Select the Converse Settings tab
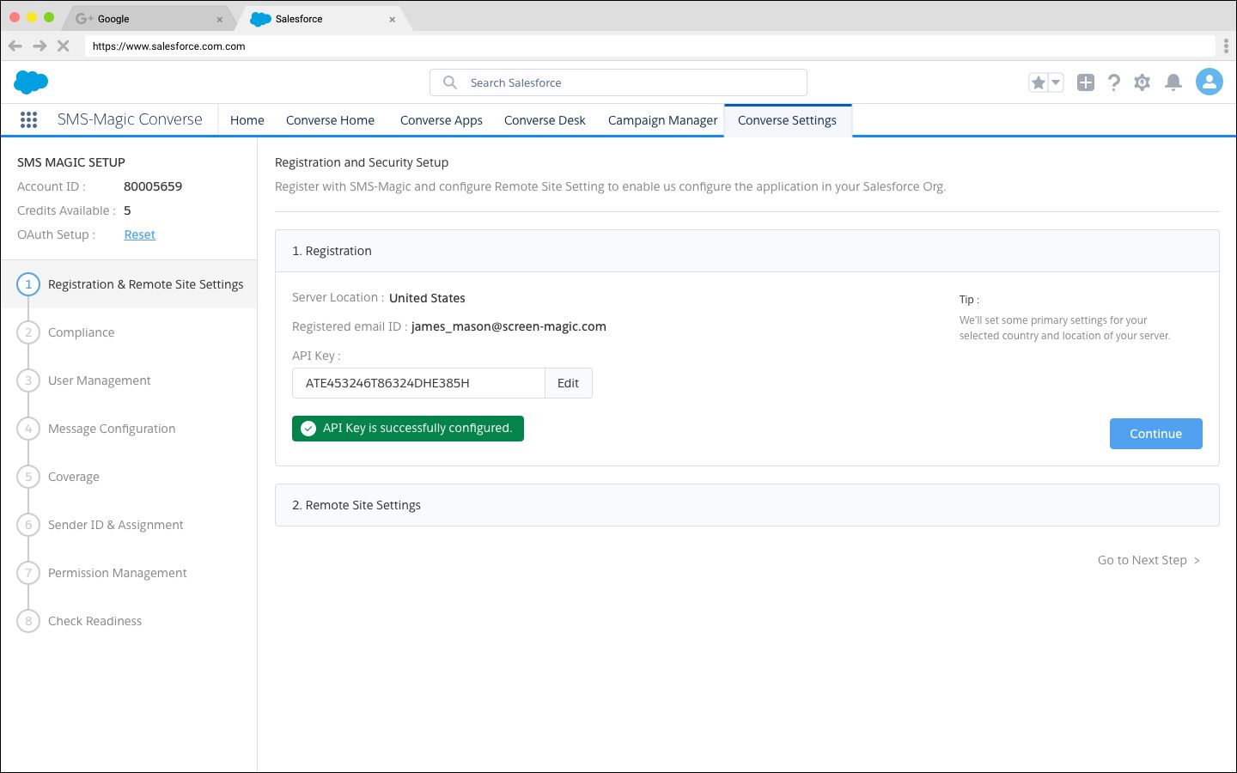The width and height of the screenshot is (1237, 773). click(788, 120)
